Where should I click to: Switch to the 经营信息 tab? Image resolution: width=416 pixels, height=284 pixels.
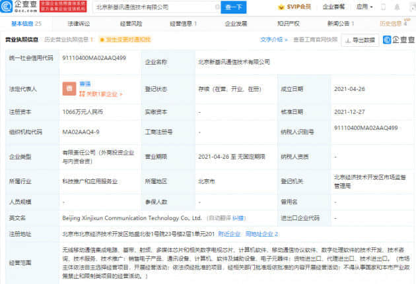point(183,24)
